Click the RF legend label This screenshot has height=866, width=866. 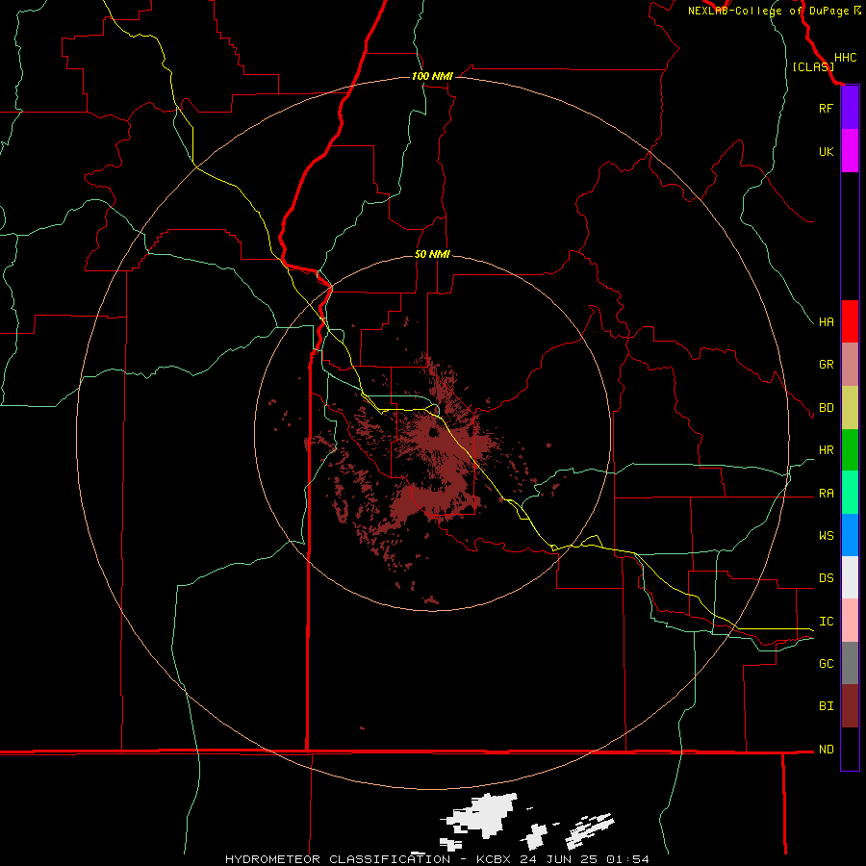pyautogui.click(x=826, y=108)
